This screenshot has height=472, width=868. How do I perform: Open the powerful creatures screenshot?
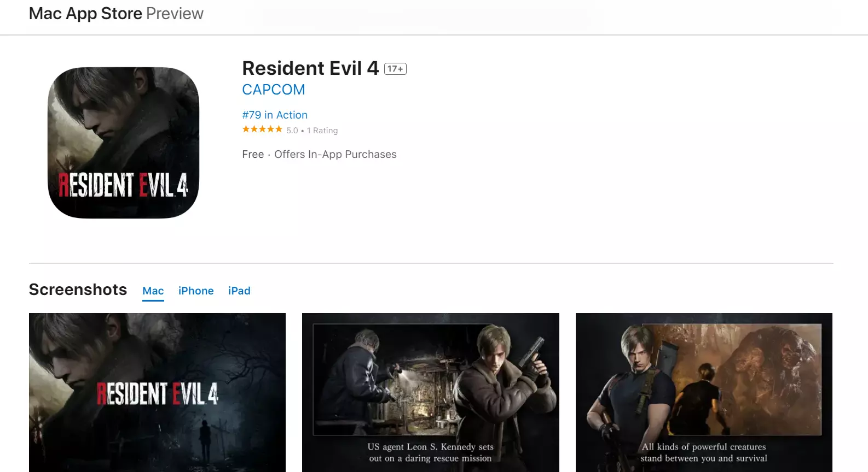(704, 392)
